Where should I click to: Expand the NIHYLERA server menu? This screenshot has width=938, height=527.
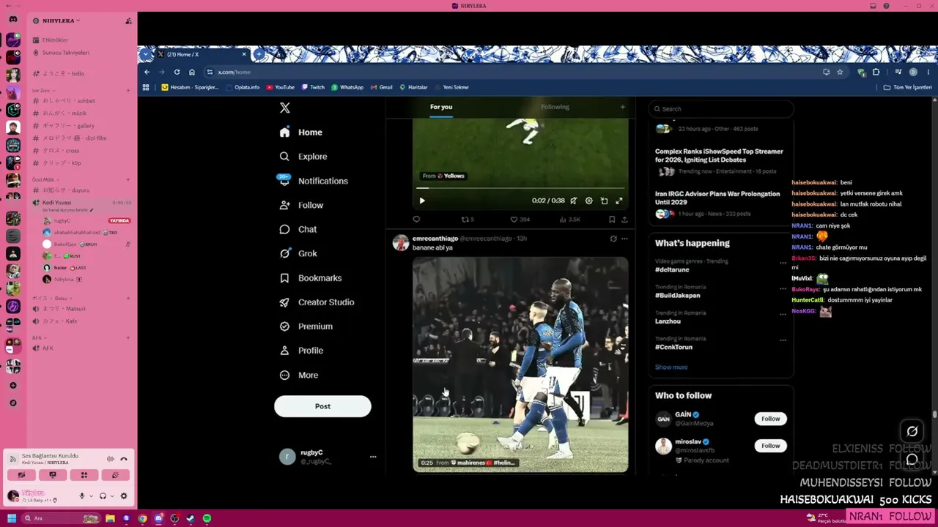[x=61, y=20]
